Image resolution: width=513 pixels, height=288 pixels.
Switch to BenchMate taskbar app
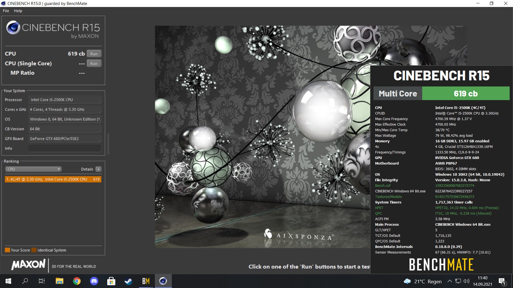[x=146, y=281]
